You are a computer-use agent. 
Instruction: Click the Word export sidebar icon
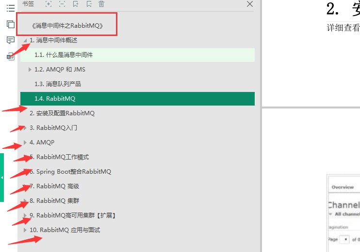coord(11,56)
